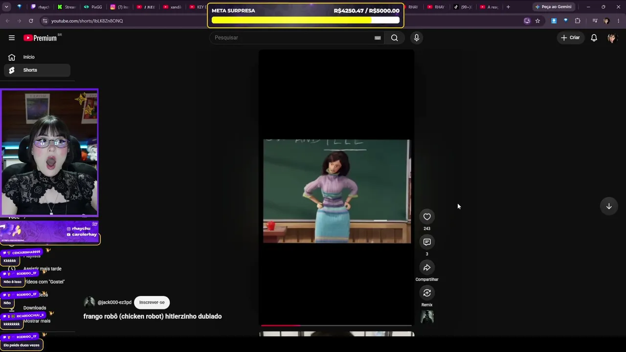Click Peça ao Gemini button
This screenshot has width=626, height=352.
point(553,7)
